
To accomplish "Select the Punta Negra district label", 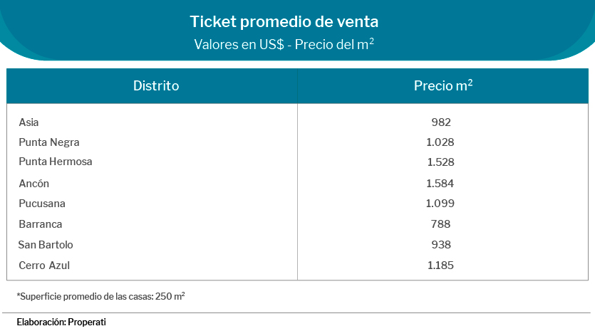I will (49, 142).
